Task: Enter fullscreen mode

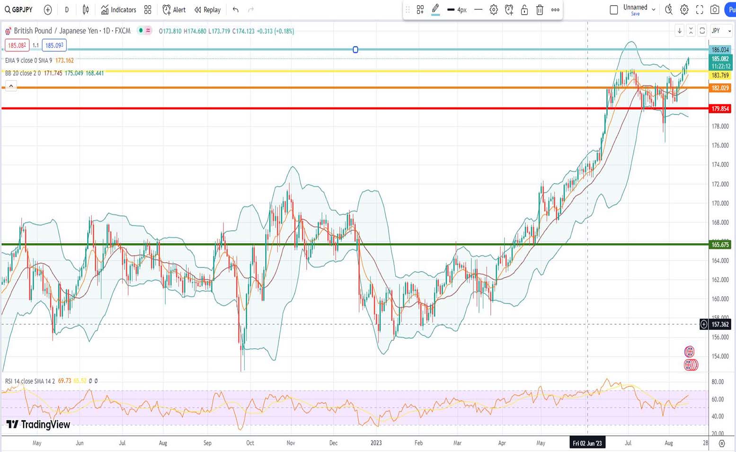Action: (x=700, y=9)
